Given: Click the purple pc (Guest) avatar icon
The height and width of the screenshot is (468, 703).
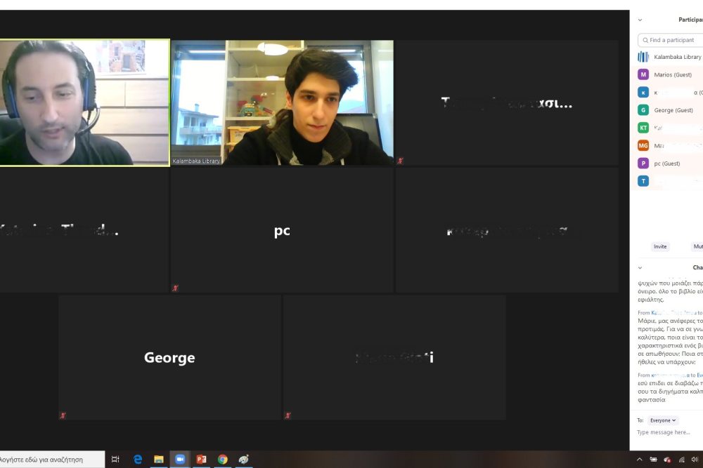Looking at the screenshot, I should (x=643, y=163).
